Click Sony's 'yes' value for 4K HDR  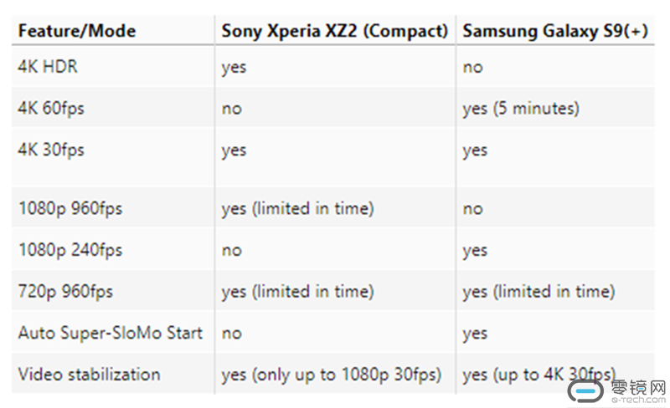coord(234,68)
